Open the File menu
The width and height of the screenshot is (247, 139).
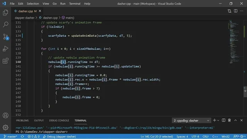coord(12,3)
